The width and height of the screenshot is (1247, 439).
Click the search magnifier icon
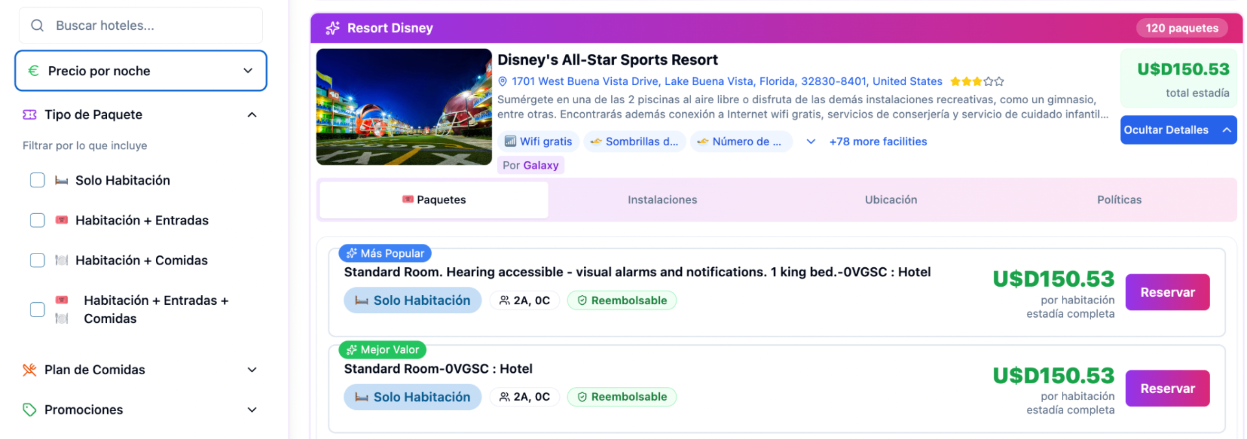(x=38, y=25)
